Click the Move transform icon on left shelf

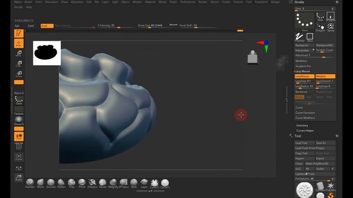click(19, 53)
